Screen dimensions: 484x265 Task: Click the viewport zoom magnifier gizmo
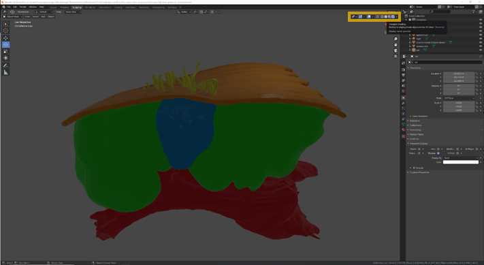pyautogui.click(x=396, y=39)
